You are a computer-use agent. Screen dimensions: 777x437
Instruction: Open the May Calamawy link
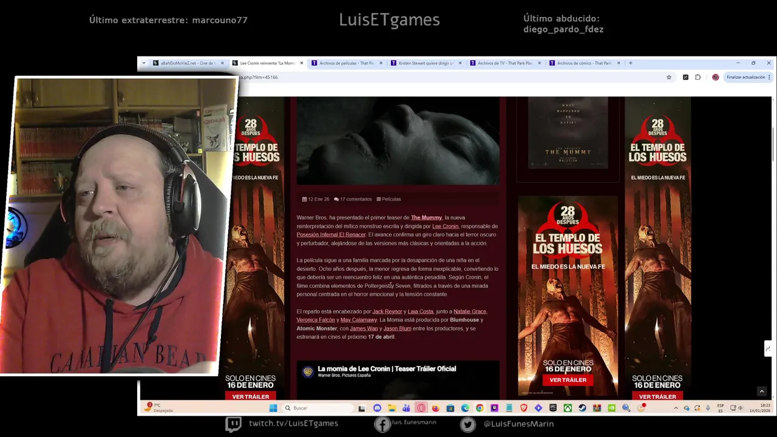coord(359,320)
